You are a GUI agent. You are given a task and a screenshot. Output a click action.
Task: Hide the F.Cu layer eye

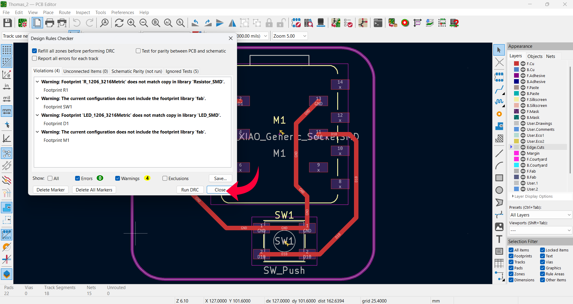click(523, 64)
